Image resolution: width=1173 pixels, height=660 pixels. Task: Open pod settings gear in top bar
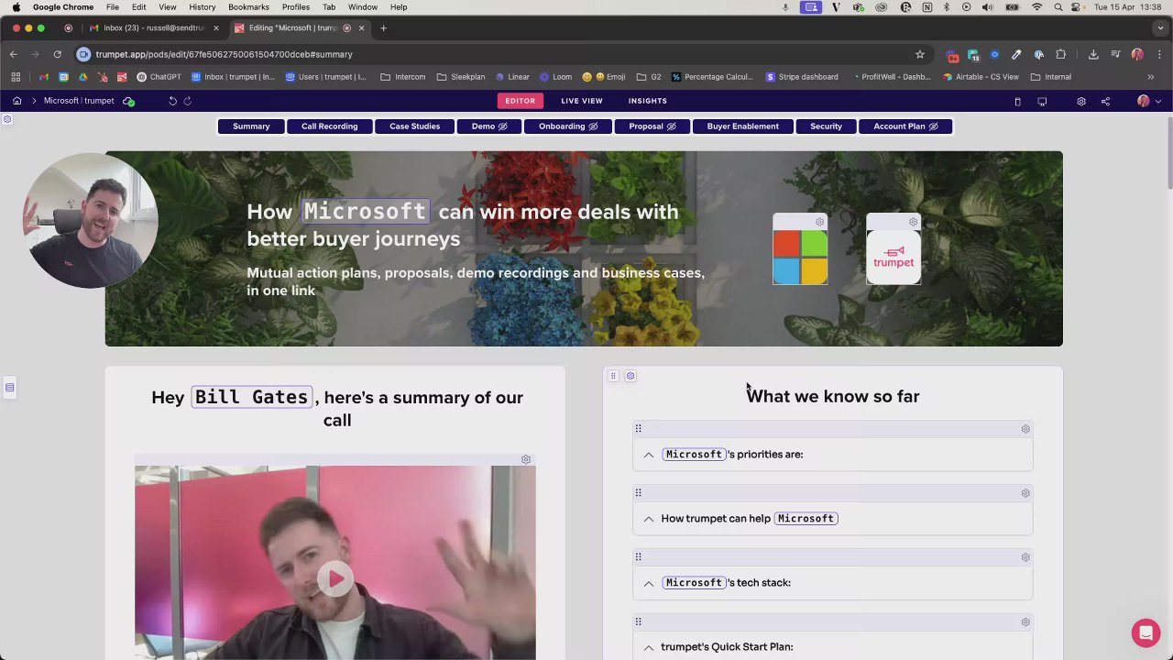click(1081, 101)
